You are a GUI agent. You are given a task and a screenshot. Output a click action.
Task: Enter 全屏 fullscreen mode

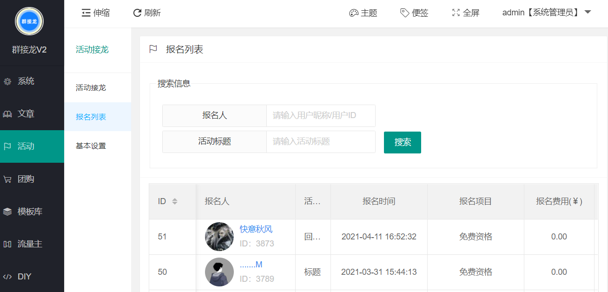point(456,13)
